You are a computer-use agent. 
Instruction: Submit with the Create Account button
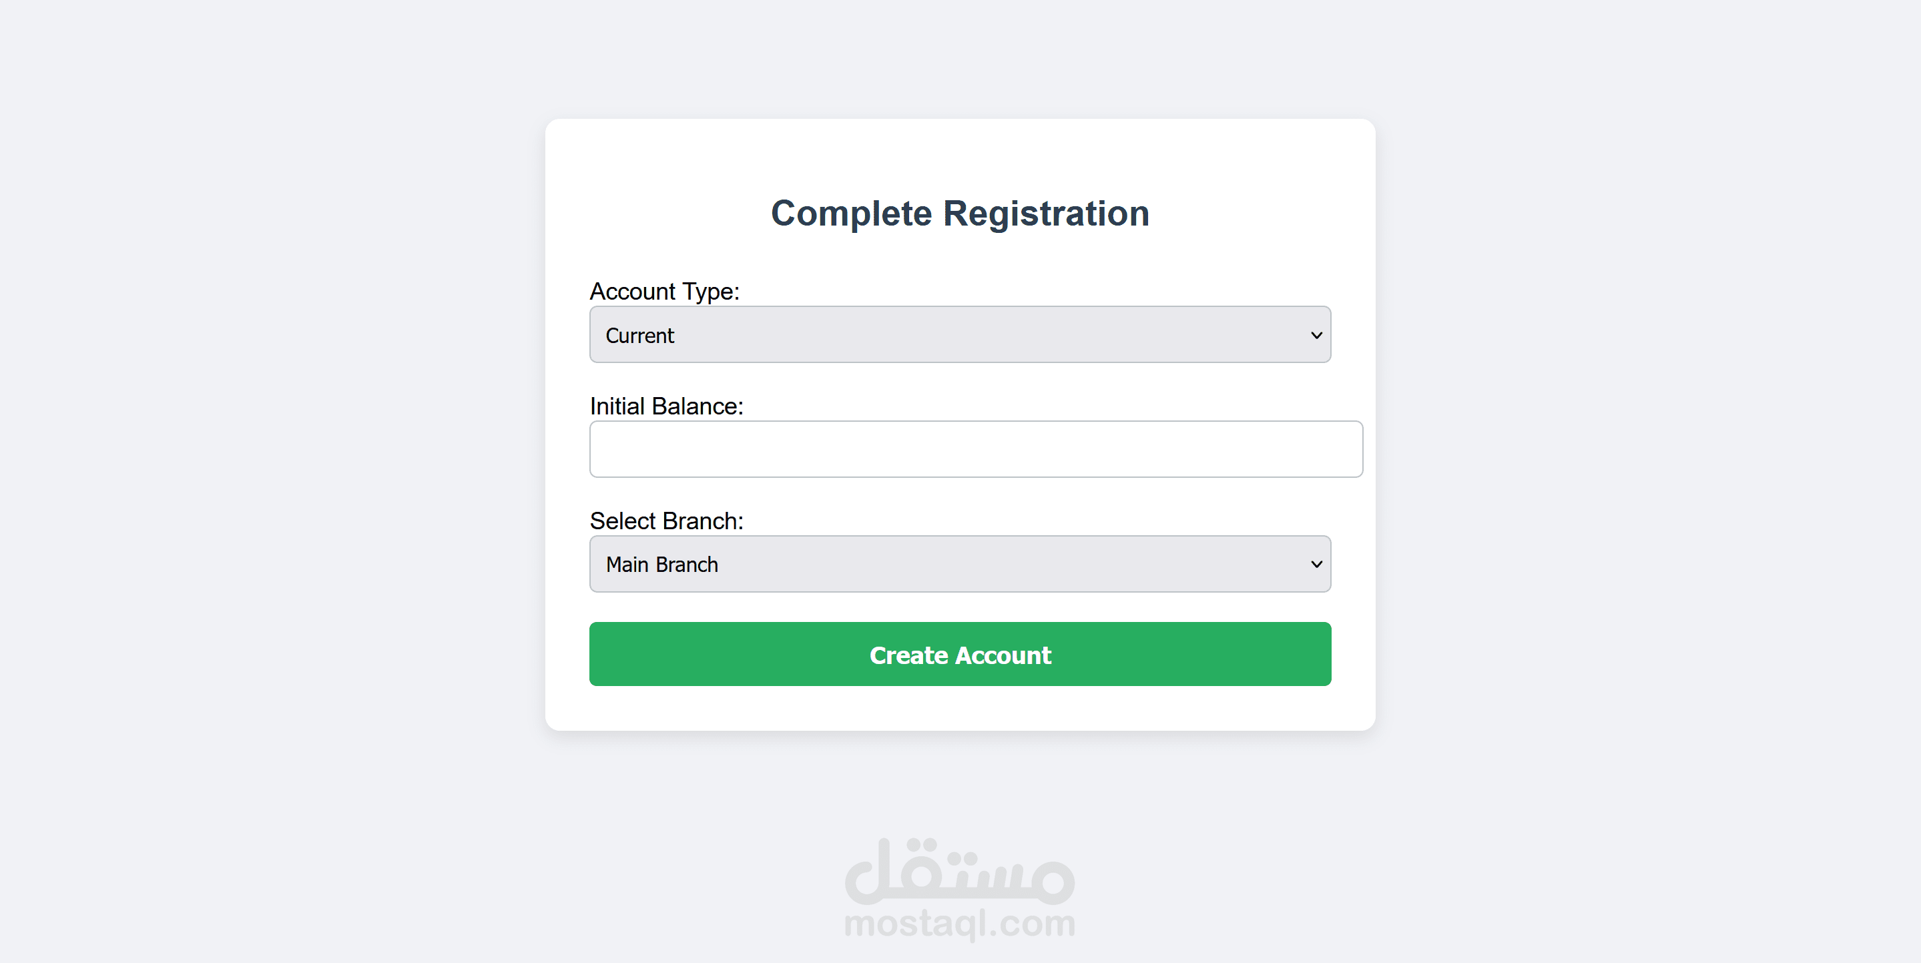pyautogui.click(x=960, y=655)
